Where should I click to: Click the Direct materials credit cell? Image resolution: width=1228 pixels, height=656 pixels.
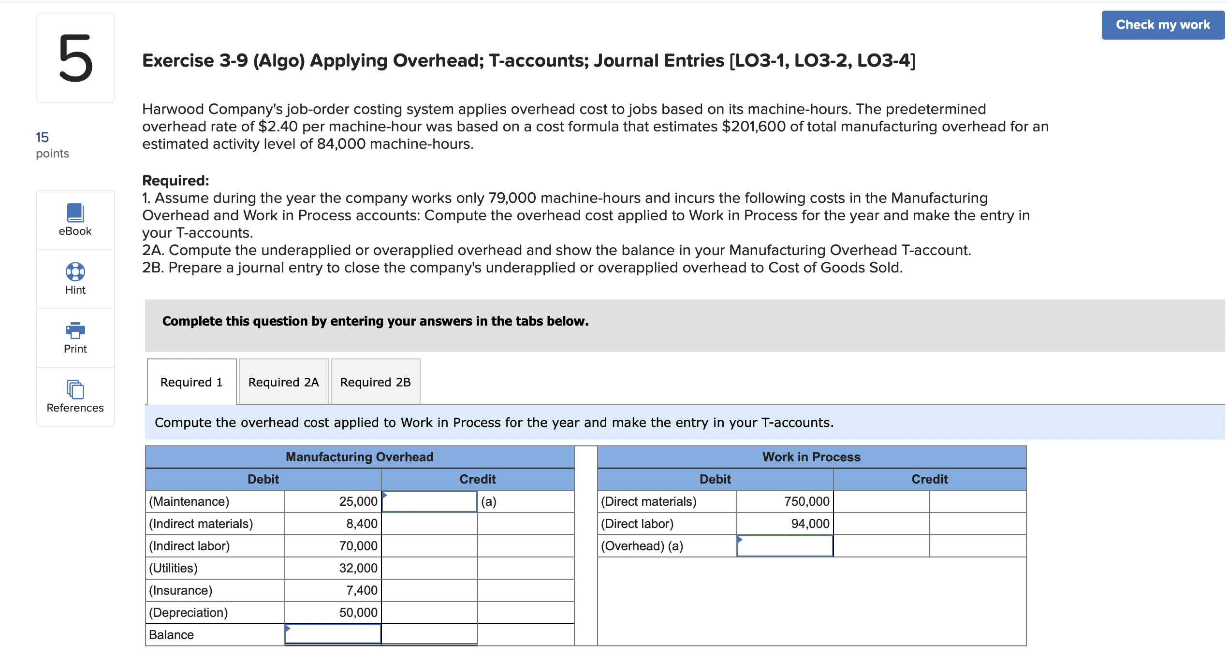pyautogui.click(x=881, y=501)
